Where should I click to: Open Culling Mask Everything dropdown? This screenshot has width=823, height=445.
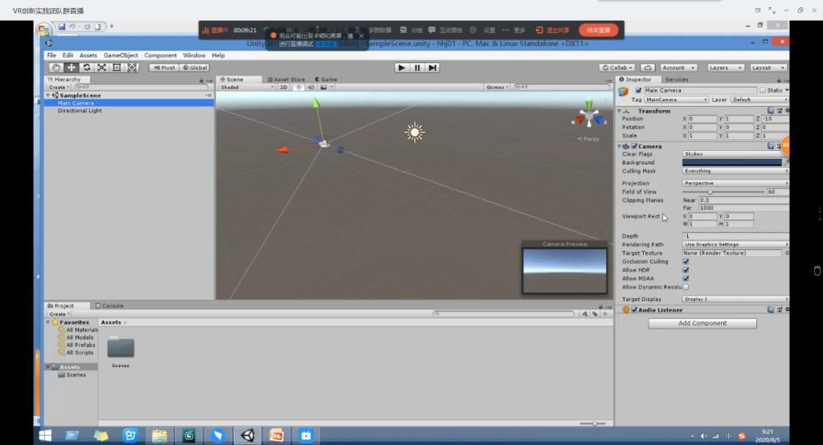click(735, 171)
